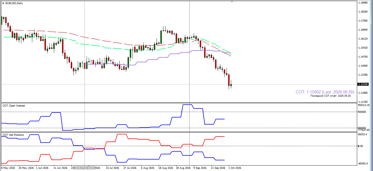The image size is (373, 171).
Task: Click the COT: 1.15002 purple label
Action: click(325, 92)
